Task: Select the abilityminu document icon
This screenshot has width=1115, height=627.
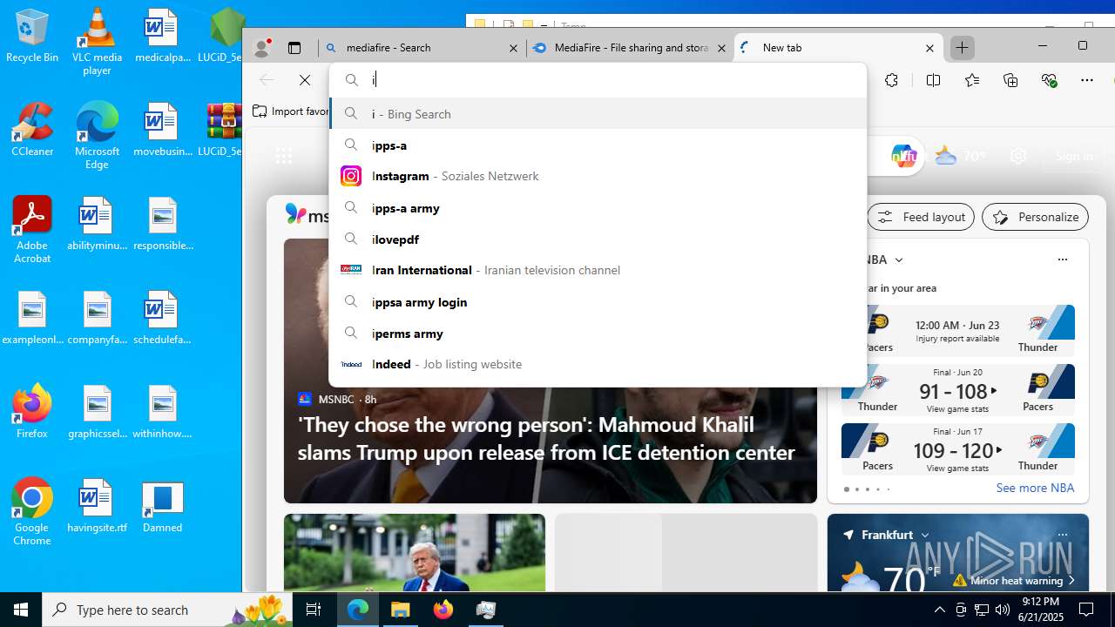Action: point(97,223)
